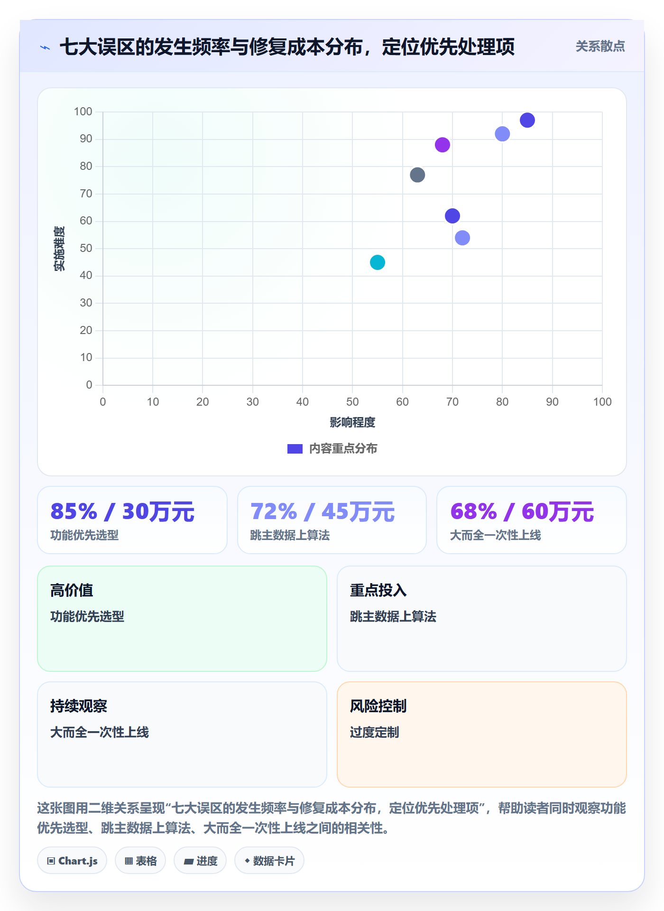Click the 内容重点分布 legend color box
Screen dimensions: 664x911
[295, 449]
